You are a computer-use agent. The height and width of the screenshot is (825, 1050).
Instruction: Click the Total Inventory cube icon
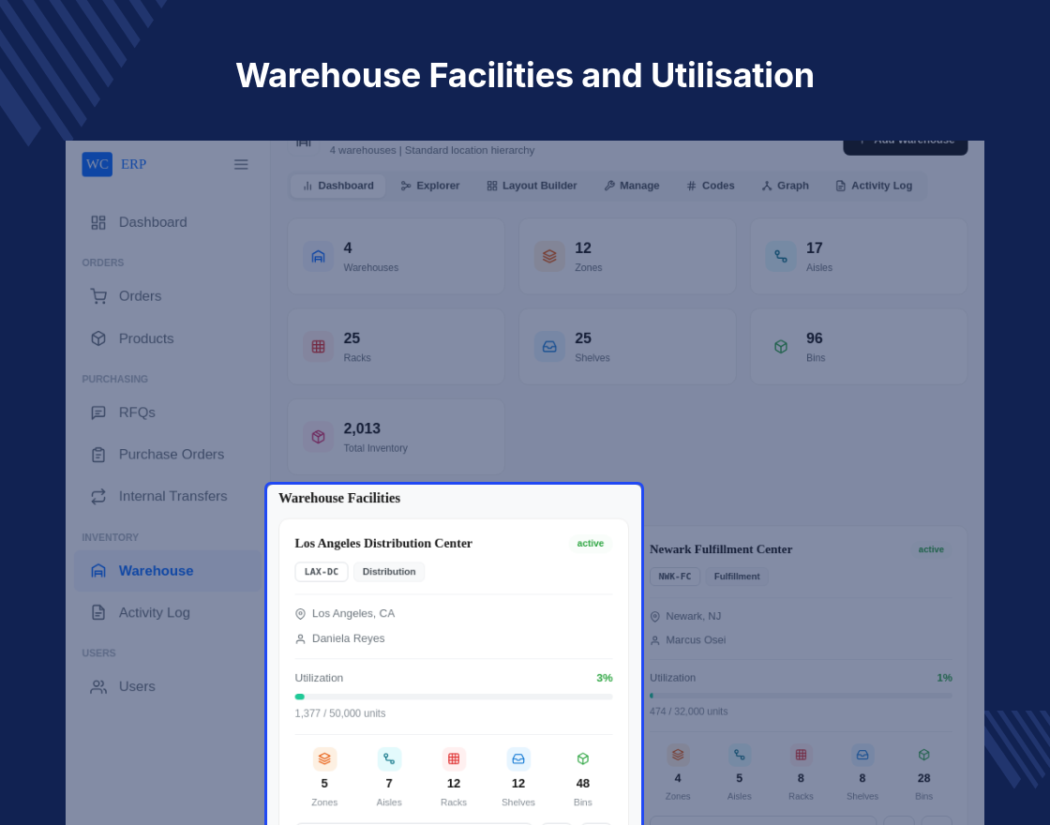(318, 437)
